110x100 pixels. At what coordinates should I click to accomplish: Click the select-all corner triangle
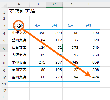(x=5, y=5)
